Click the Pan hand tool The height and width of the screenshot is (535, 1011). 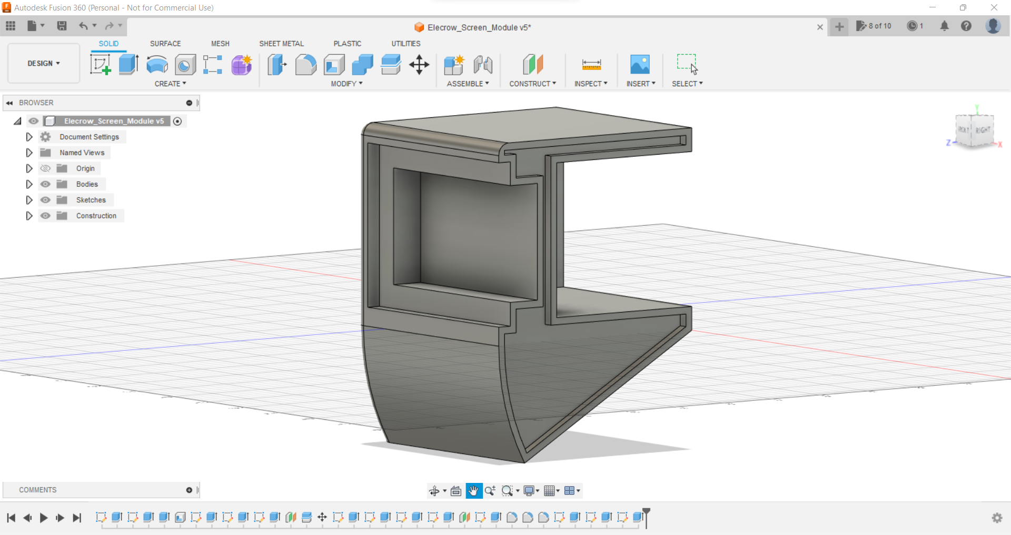(473, 491)
